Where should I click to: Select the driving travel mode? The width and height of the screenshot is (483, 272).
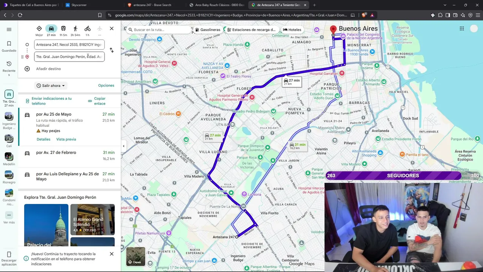coord(51,31)
